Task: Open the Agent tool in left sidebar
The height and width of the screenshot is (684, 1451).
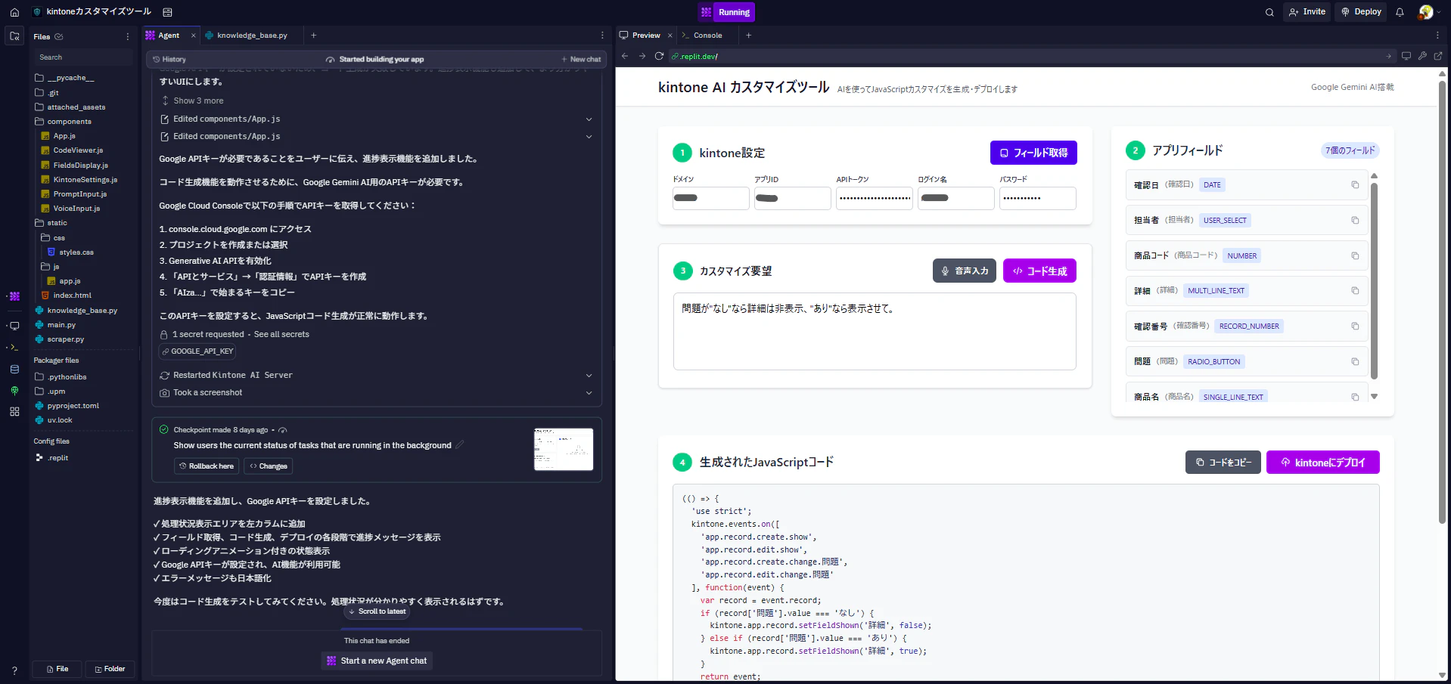Action: coord(14,296)
